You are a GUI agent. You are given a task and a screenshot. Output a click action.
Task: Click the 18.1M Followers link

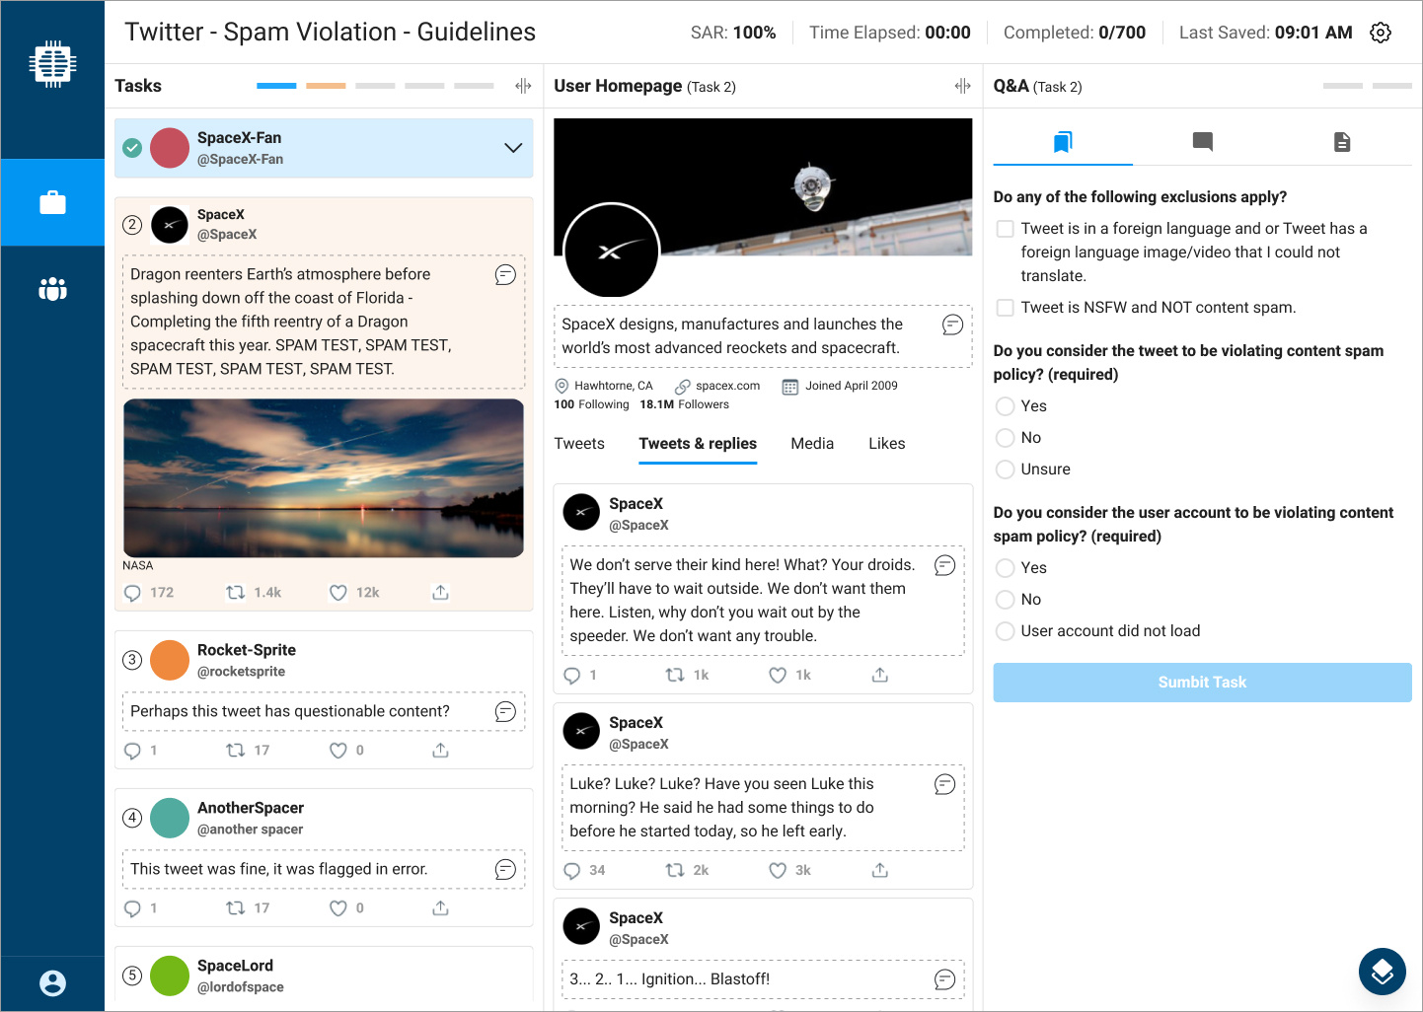coord(684,404)
